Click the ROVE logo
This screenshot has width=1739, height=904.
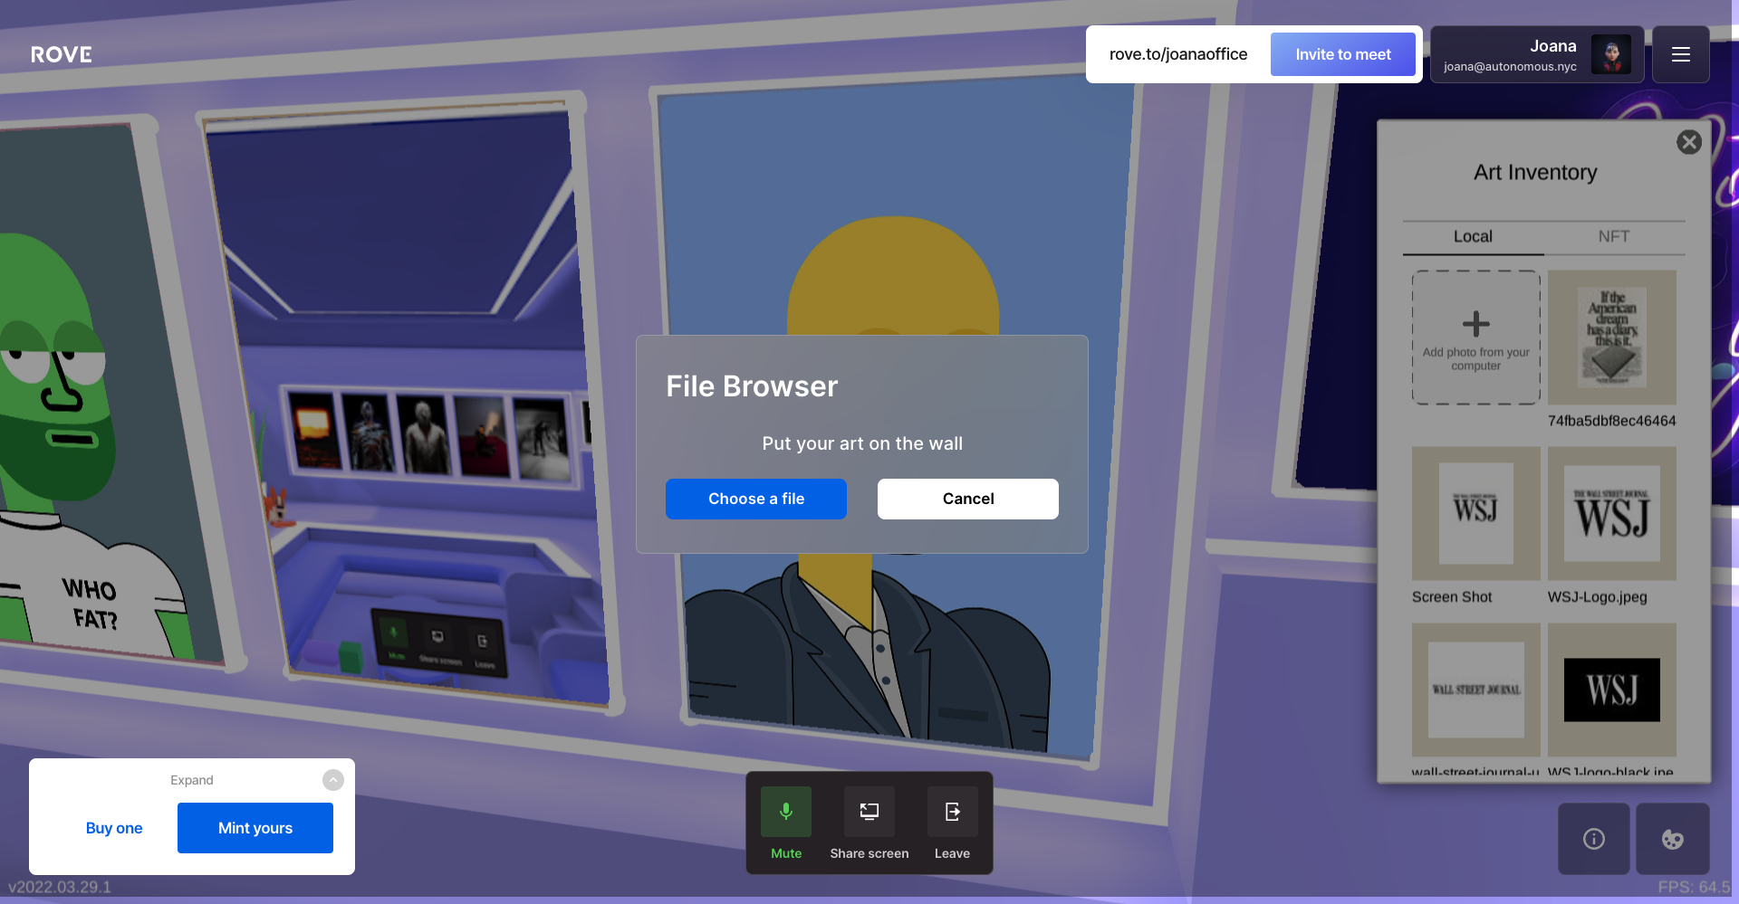[x=62, y=55]
